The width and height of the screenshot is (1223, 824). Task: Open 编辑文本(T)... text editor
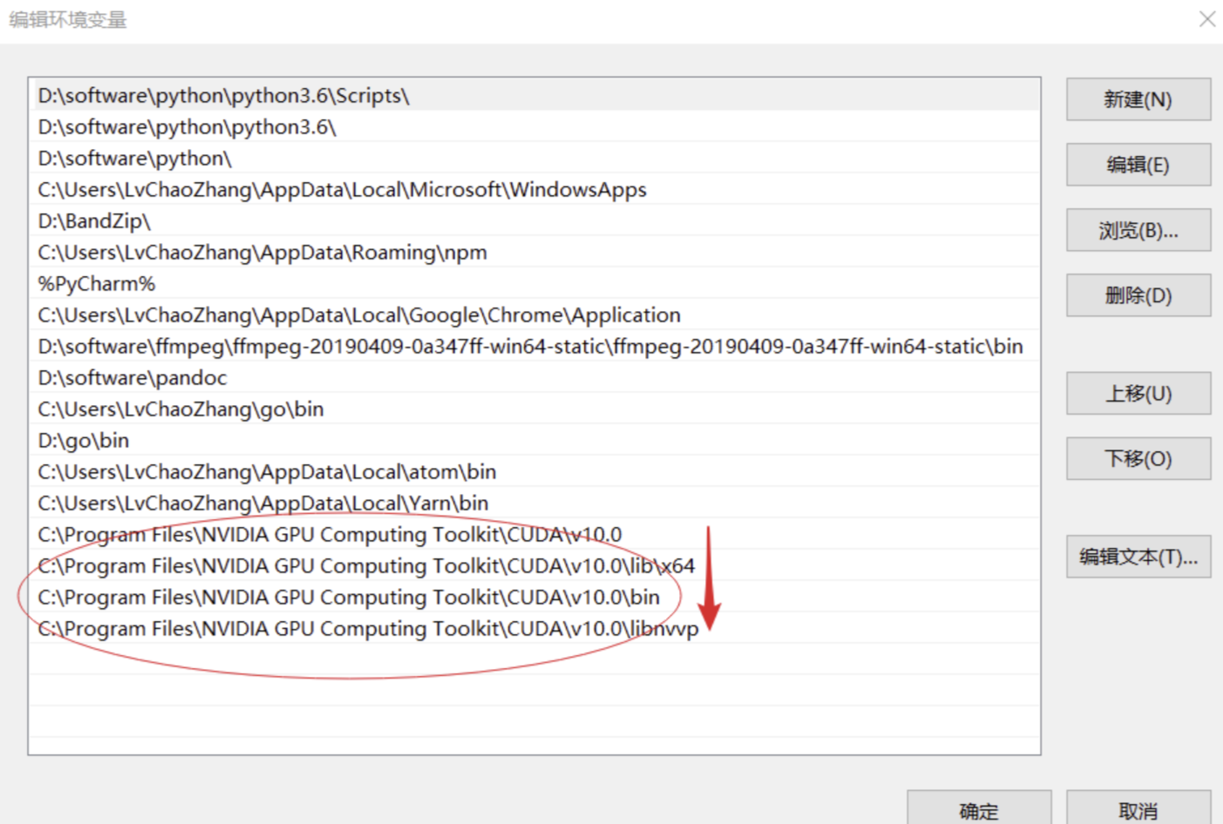point(1138,557)
